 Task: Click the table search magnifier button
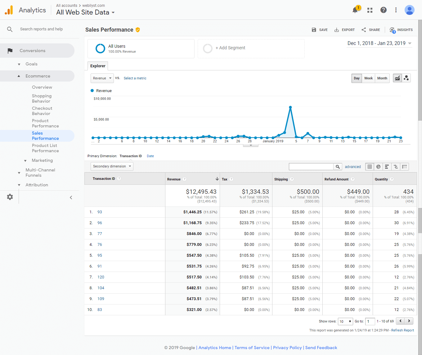338,167
